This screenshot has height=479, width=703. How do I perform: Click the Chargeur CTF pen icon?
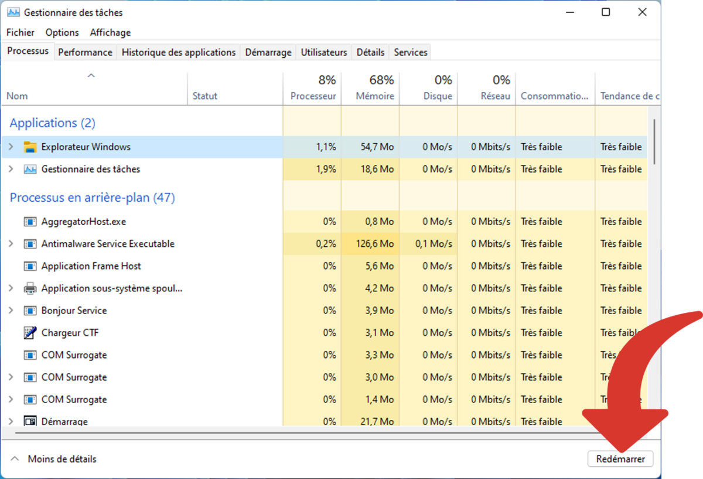tap(30, 333)
